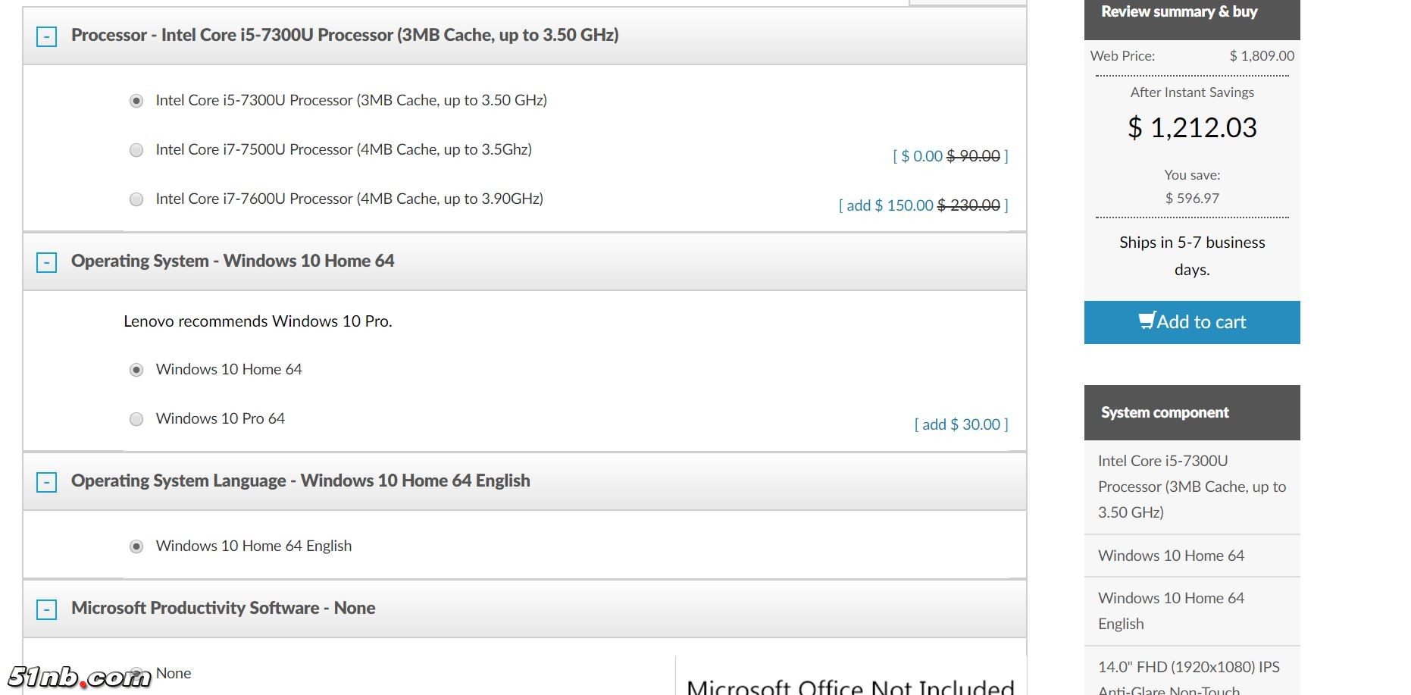Choose Windows 10 Home 64 radio button
Image resolution: width=1411 pixels, height=695 pixels.
136,370
